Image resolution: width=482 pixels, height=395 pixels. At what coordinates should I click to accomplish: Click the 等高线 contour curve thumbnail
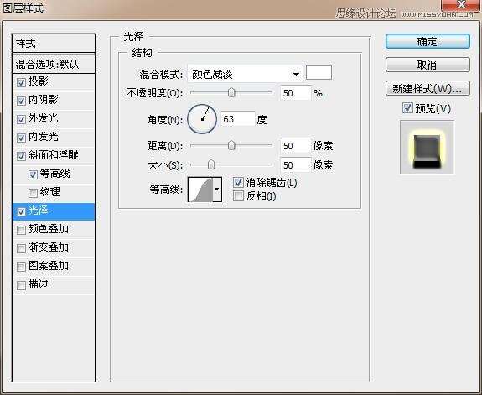[x=200, y=190]
